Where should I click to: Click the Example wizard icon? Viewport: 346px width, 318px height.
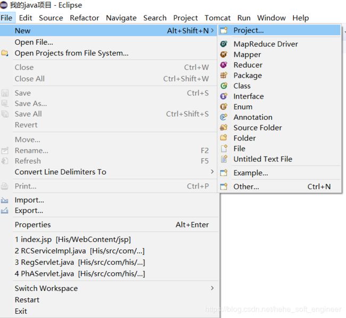(x=224, y=173)
